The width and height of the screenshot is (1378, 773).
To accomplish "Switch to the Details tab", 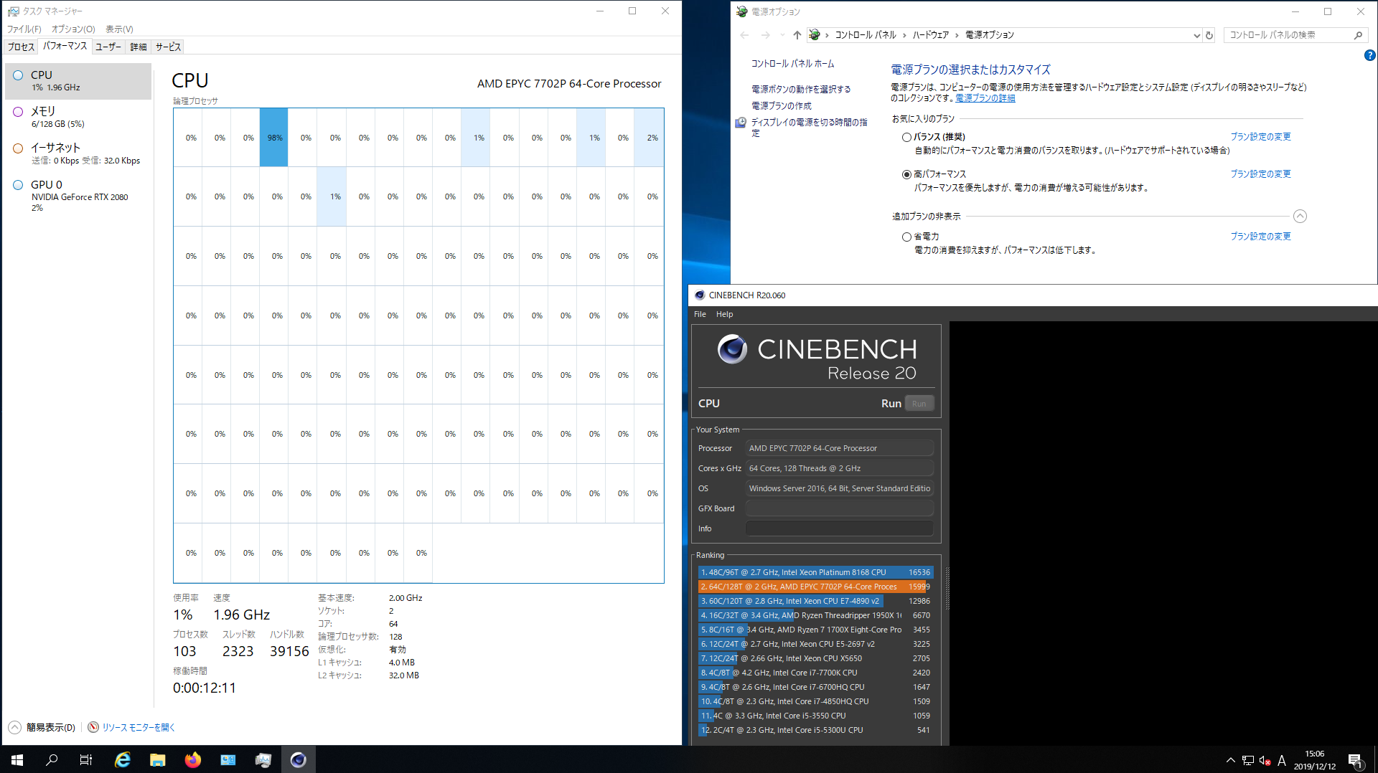I will pos(139,47).
